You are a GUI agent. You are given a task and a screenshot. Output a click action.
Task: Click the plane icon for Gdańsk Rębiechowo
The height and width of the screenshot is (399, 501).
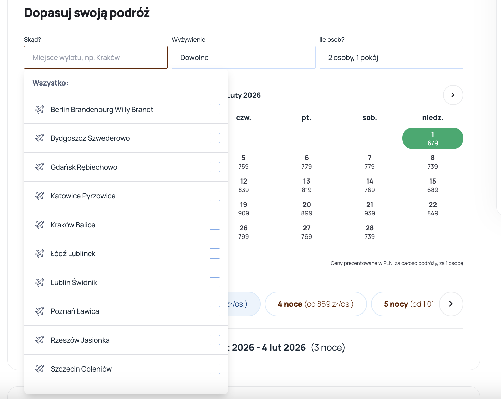tap(40, 167)
